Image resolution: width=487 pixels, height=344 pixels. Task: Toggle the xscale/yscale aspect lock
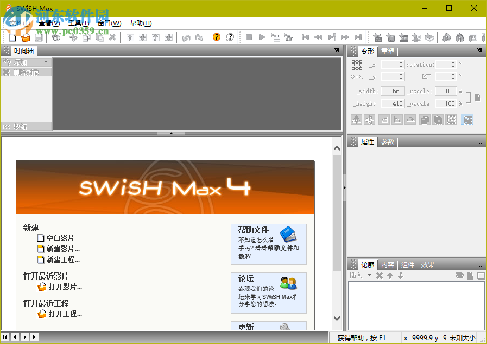pos(477,98)
